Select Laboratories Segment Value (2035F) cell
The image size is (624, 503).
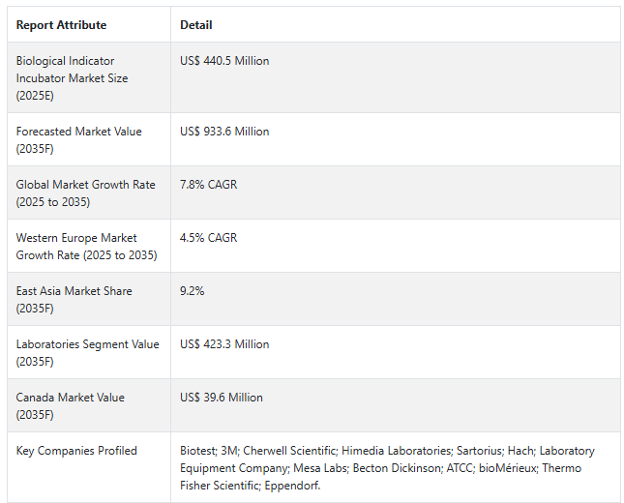[x=87, y=352]
